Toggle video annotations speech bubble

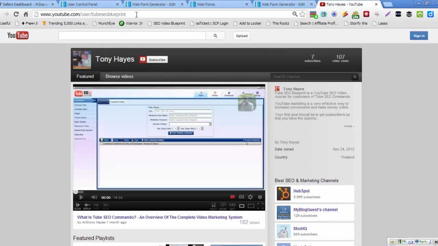232,197
